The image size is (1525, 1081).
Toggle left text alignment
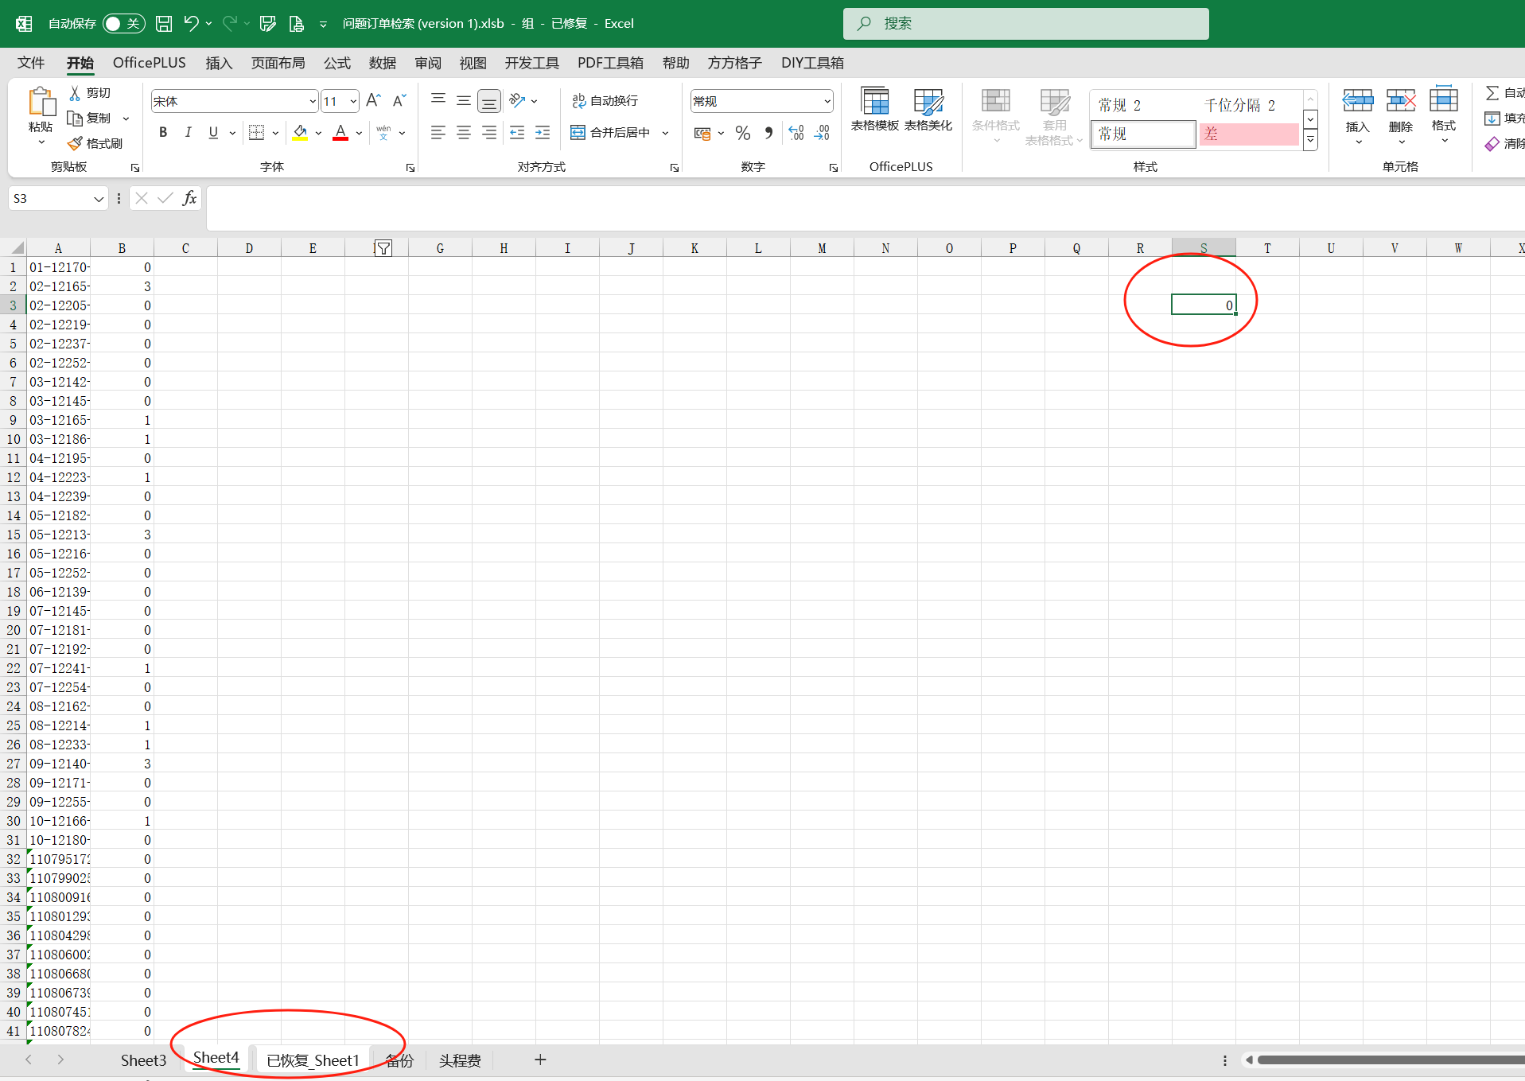tap(438, 133)
